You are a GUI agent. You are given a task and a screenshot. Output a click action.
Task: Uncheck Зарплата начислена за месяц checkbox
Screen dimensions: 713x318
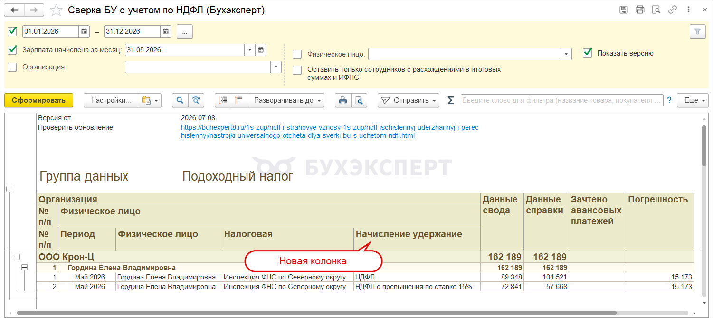click(x=12, y=49)
